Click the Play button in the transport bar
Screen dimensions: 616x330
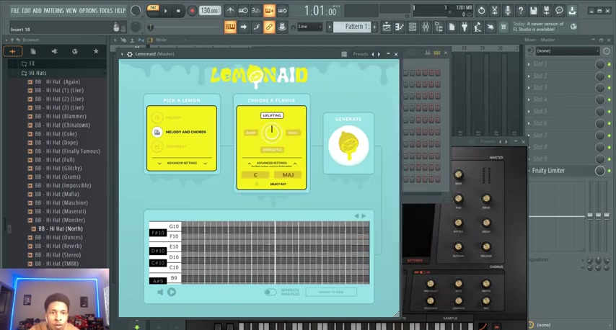tap(165, 11)
